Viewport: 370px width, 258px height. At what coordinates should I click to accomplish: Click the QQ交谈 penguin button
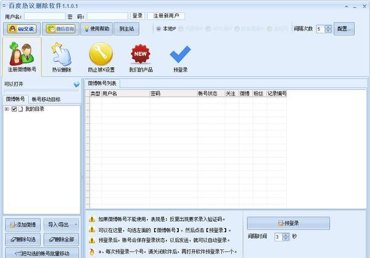(x=22, y=29)
